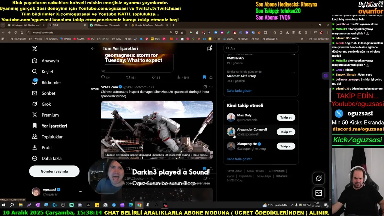The width and height of the screenshot is (384, 216).
Task: Open options dots for #MONvsGS trend
Action: coord(293,55)
